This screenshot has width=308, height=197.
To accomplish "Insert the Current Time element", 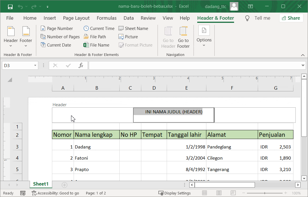I will coord(99,28).
